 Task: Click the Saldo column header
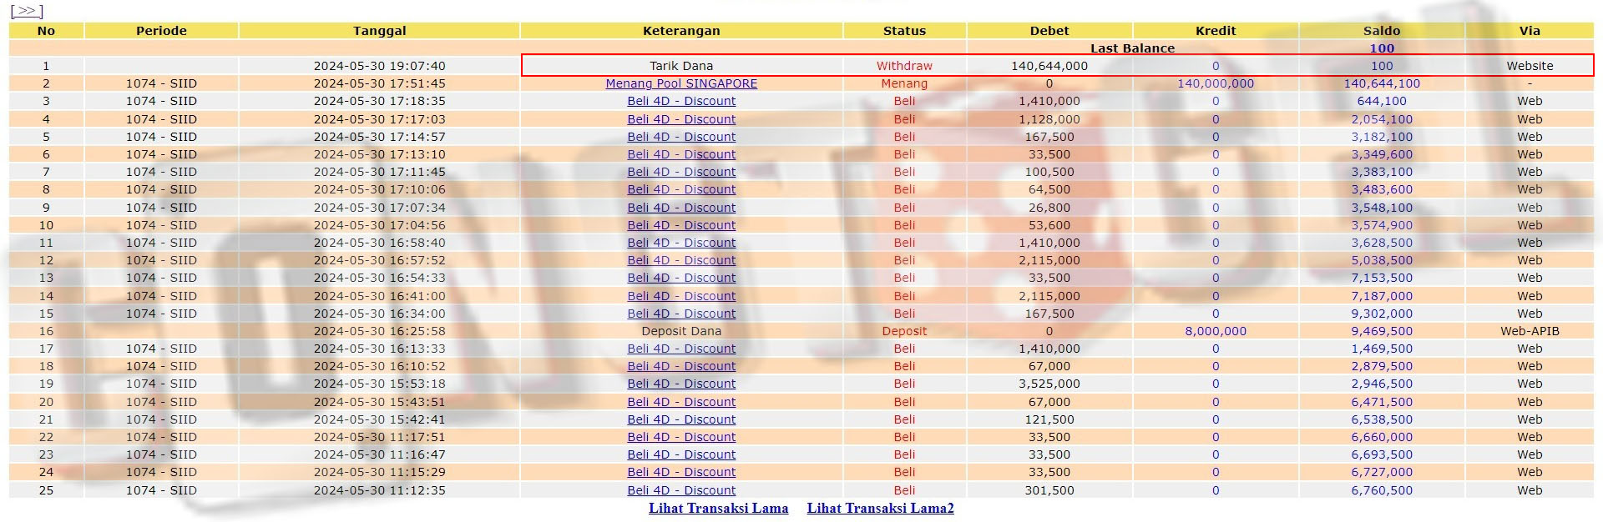click(1381, 31)
